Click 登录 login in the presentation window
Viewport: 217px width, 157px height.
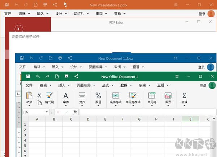pos(202,14)
